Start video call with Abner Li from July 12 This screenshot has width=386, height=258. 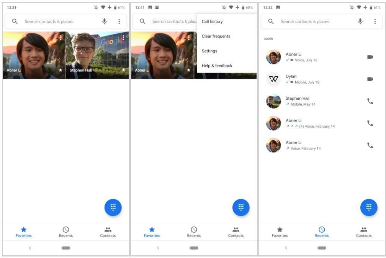(x=370, y=57)
